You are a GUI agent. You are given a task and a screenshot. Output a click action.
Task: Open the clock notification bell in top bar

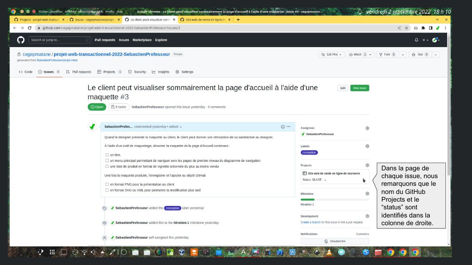[360, 12]
